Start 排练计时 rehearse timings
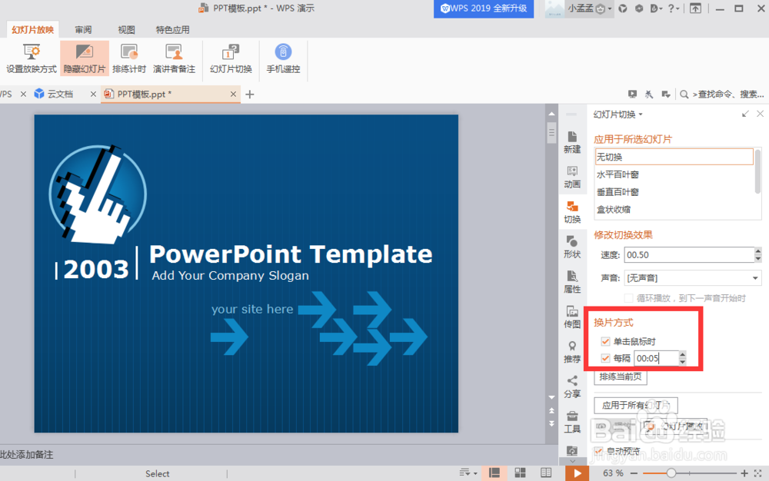Screen dimensions: 769x481 click(129, 58)
